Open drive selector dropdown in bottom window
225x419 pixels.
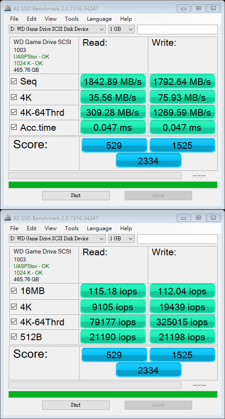click(x=57, y=239)
